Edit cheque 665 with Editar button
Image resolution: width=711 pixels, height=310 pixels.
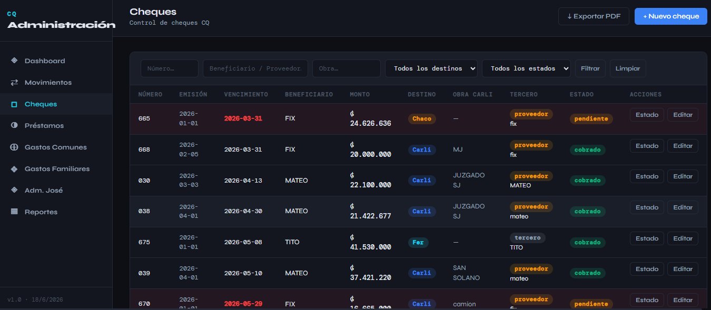683,115
